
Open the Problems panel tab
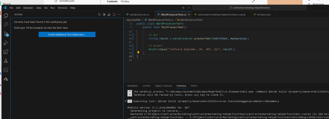(133, 86)
